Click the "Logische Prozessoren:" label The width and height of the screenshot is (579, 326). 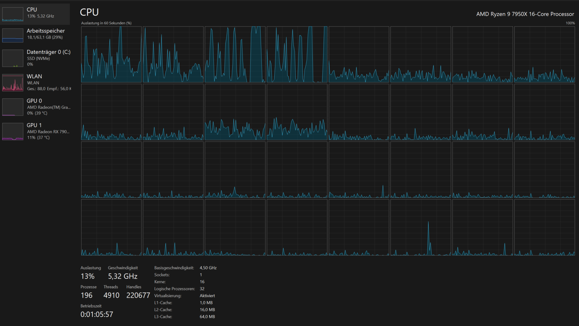(174, 289)
